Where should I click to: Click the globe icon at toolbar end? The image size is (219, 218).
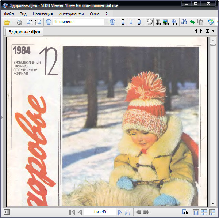pyautogui.click(x=211, y=22)
